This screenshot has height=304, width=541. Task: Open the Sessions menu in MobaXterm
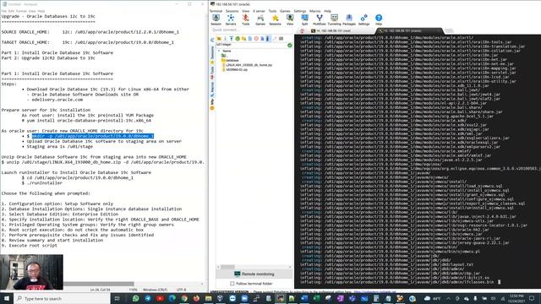(232, 11)
